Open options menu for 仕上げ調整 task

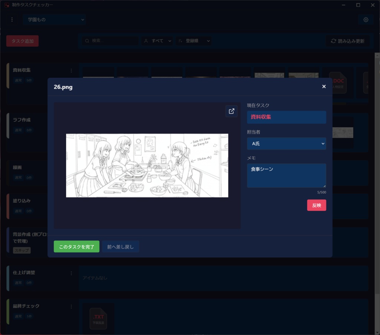point(71,273)
